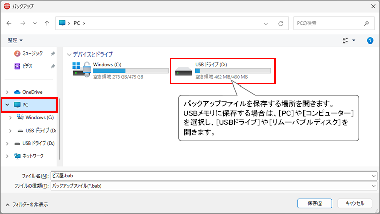The image size is (380, 214).
Task: Hide folders with フォルダーの非表示
Action: tap(26, 204)
